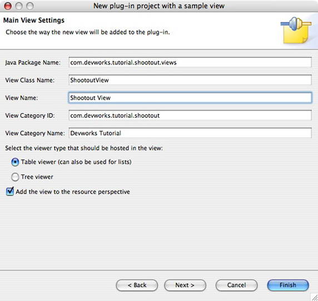Screen dimensions: 318x301
Task: Select the Table viewer radio button
Action: (15, 162)
